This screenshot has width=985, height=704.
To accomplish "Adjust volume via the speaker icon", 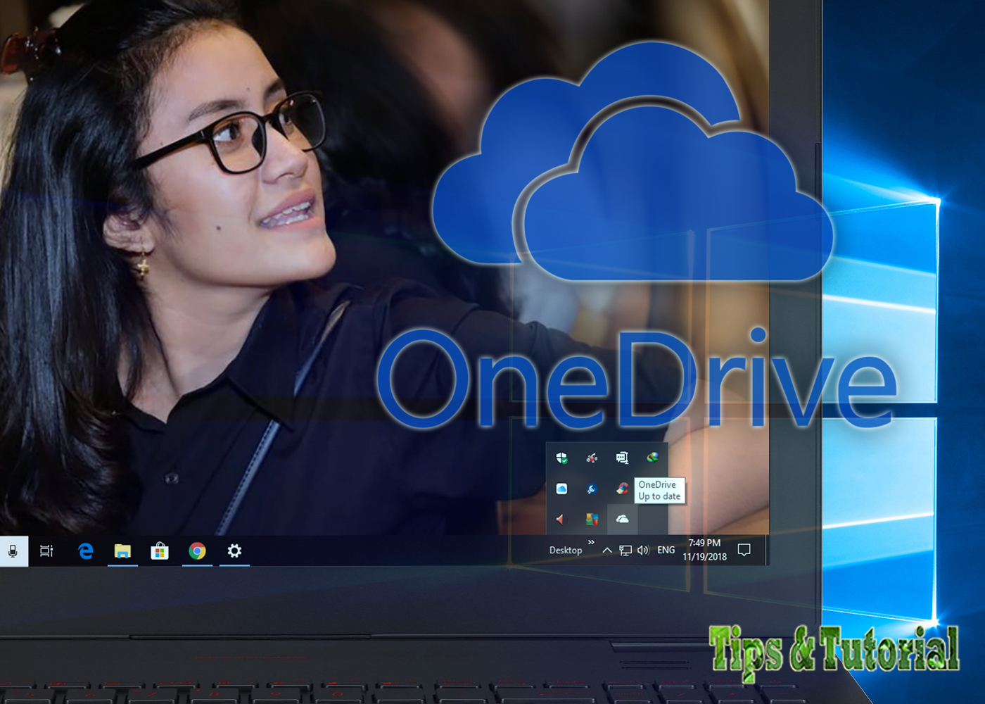I will point(642,549).
